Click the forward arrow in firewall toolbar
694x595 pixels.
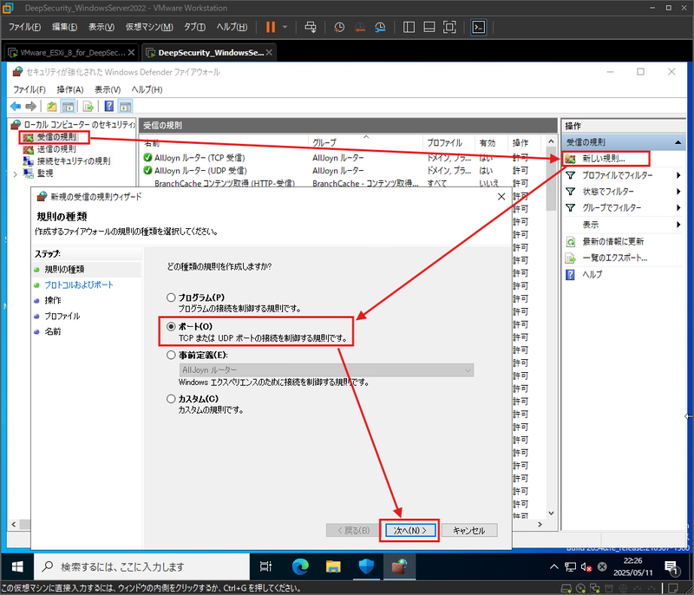(x=30, y=106)
